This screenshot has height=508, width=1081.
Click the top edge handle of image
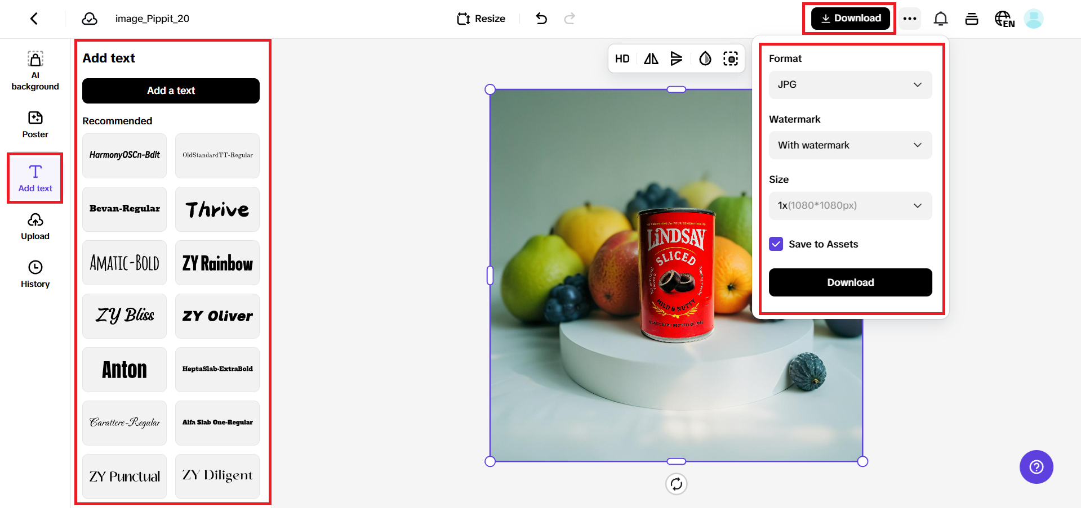(x=677, y=89)
